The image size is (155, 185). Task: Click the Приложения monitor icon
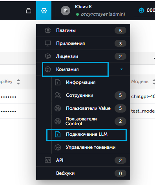click(x=48, y=43)
